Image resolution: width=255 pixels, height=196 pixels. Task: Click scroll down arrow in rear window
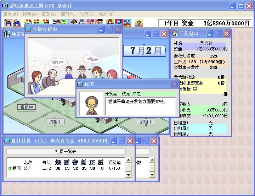(x=152, y=175)
